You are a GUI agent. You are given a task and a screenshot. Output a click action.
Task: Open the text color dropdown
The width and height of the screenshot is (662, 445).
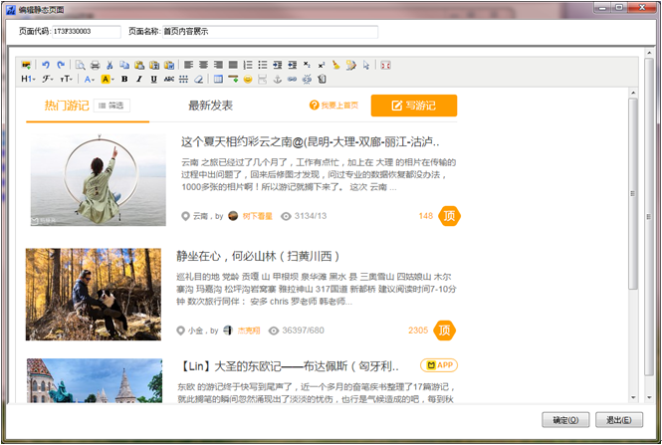[89, 79]
